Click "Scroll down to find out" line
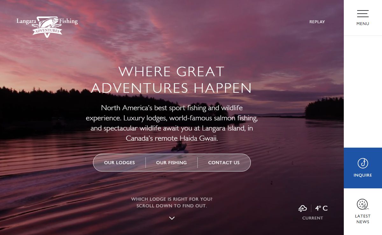This screenshot has width=382, height=235. point(172,206)
